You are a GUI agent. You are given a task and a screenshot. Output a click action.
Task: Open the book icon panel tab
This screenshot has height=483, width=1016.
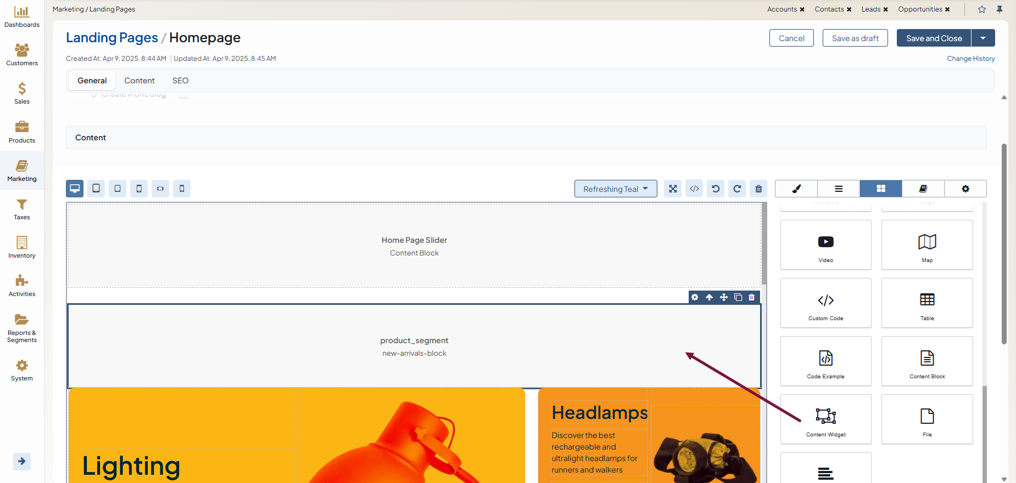click(923, 189)
